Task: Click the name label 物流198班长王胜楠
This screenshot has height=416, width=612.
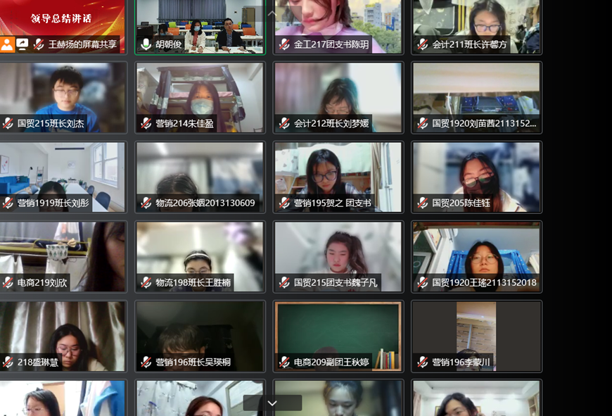Action: [193, 283]
